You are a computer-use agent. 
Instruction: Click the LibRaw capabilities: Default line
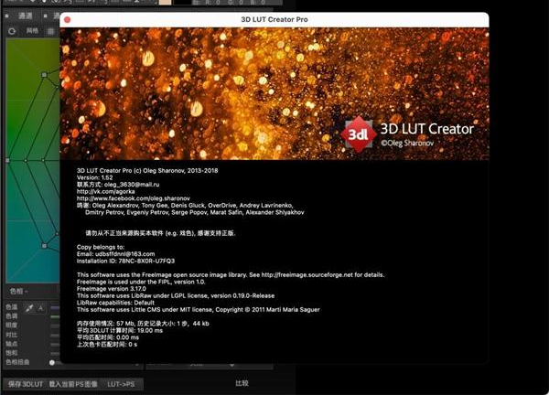pyautogui.click(x=115, y=303)
